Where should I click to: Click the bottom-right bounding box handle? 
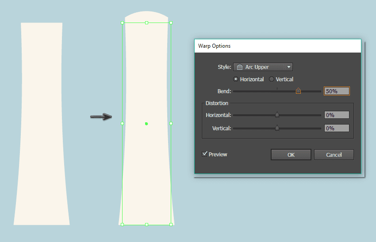point(171,224)
